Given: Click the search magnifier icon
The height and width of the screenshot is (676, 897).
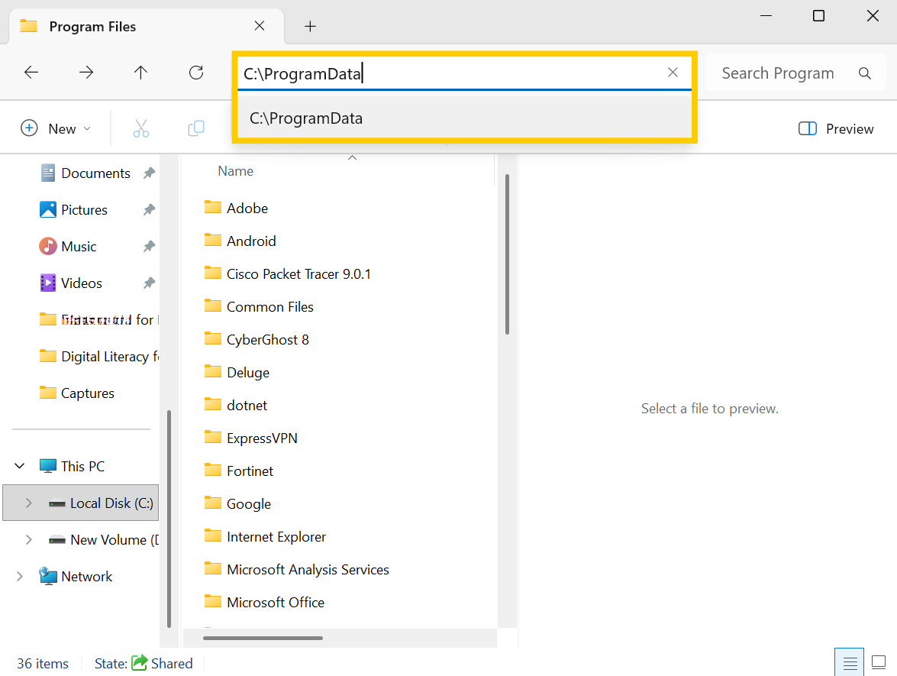Looking at the screenshot, I should click(x=864, y=73).
